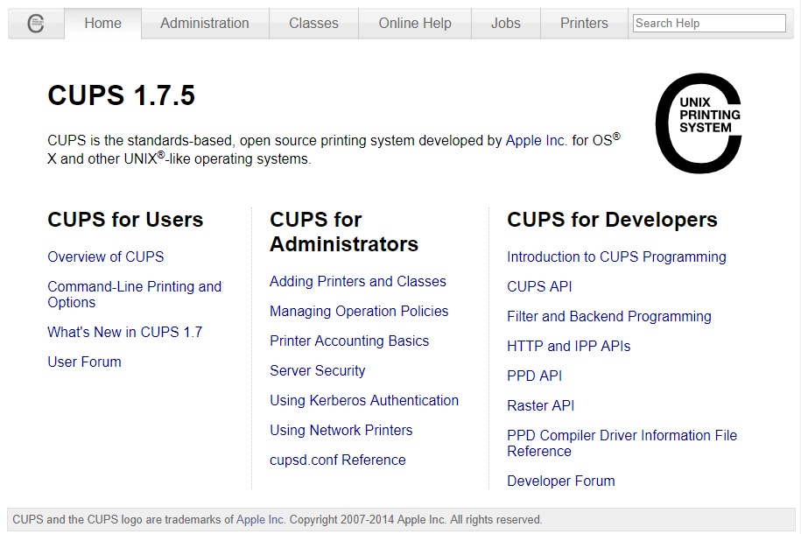Open the Server Security link

click(x=317, y=370)
